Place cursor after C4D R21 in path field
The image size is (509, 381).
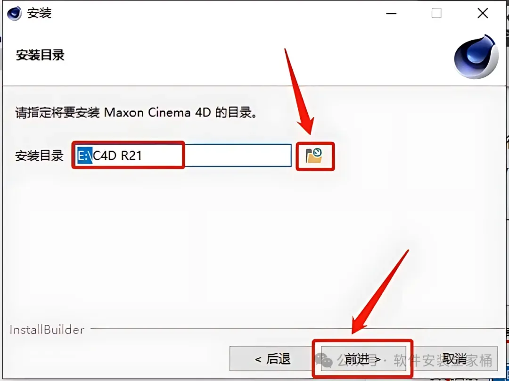pos(143,155)
